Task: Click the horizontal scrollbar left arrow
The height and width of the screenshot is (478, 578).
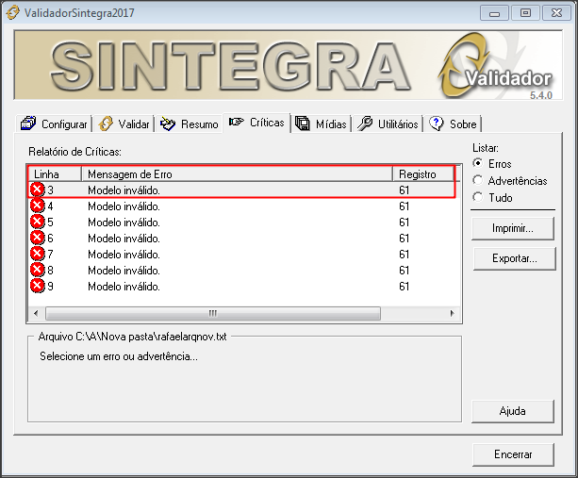Action: point(36,314)
